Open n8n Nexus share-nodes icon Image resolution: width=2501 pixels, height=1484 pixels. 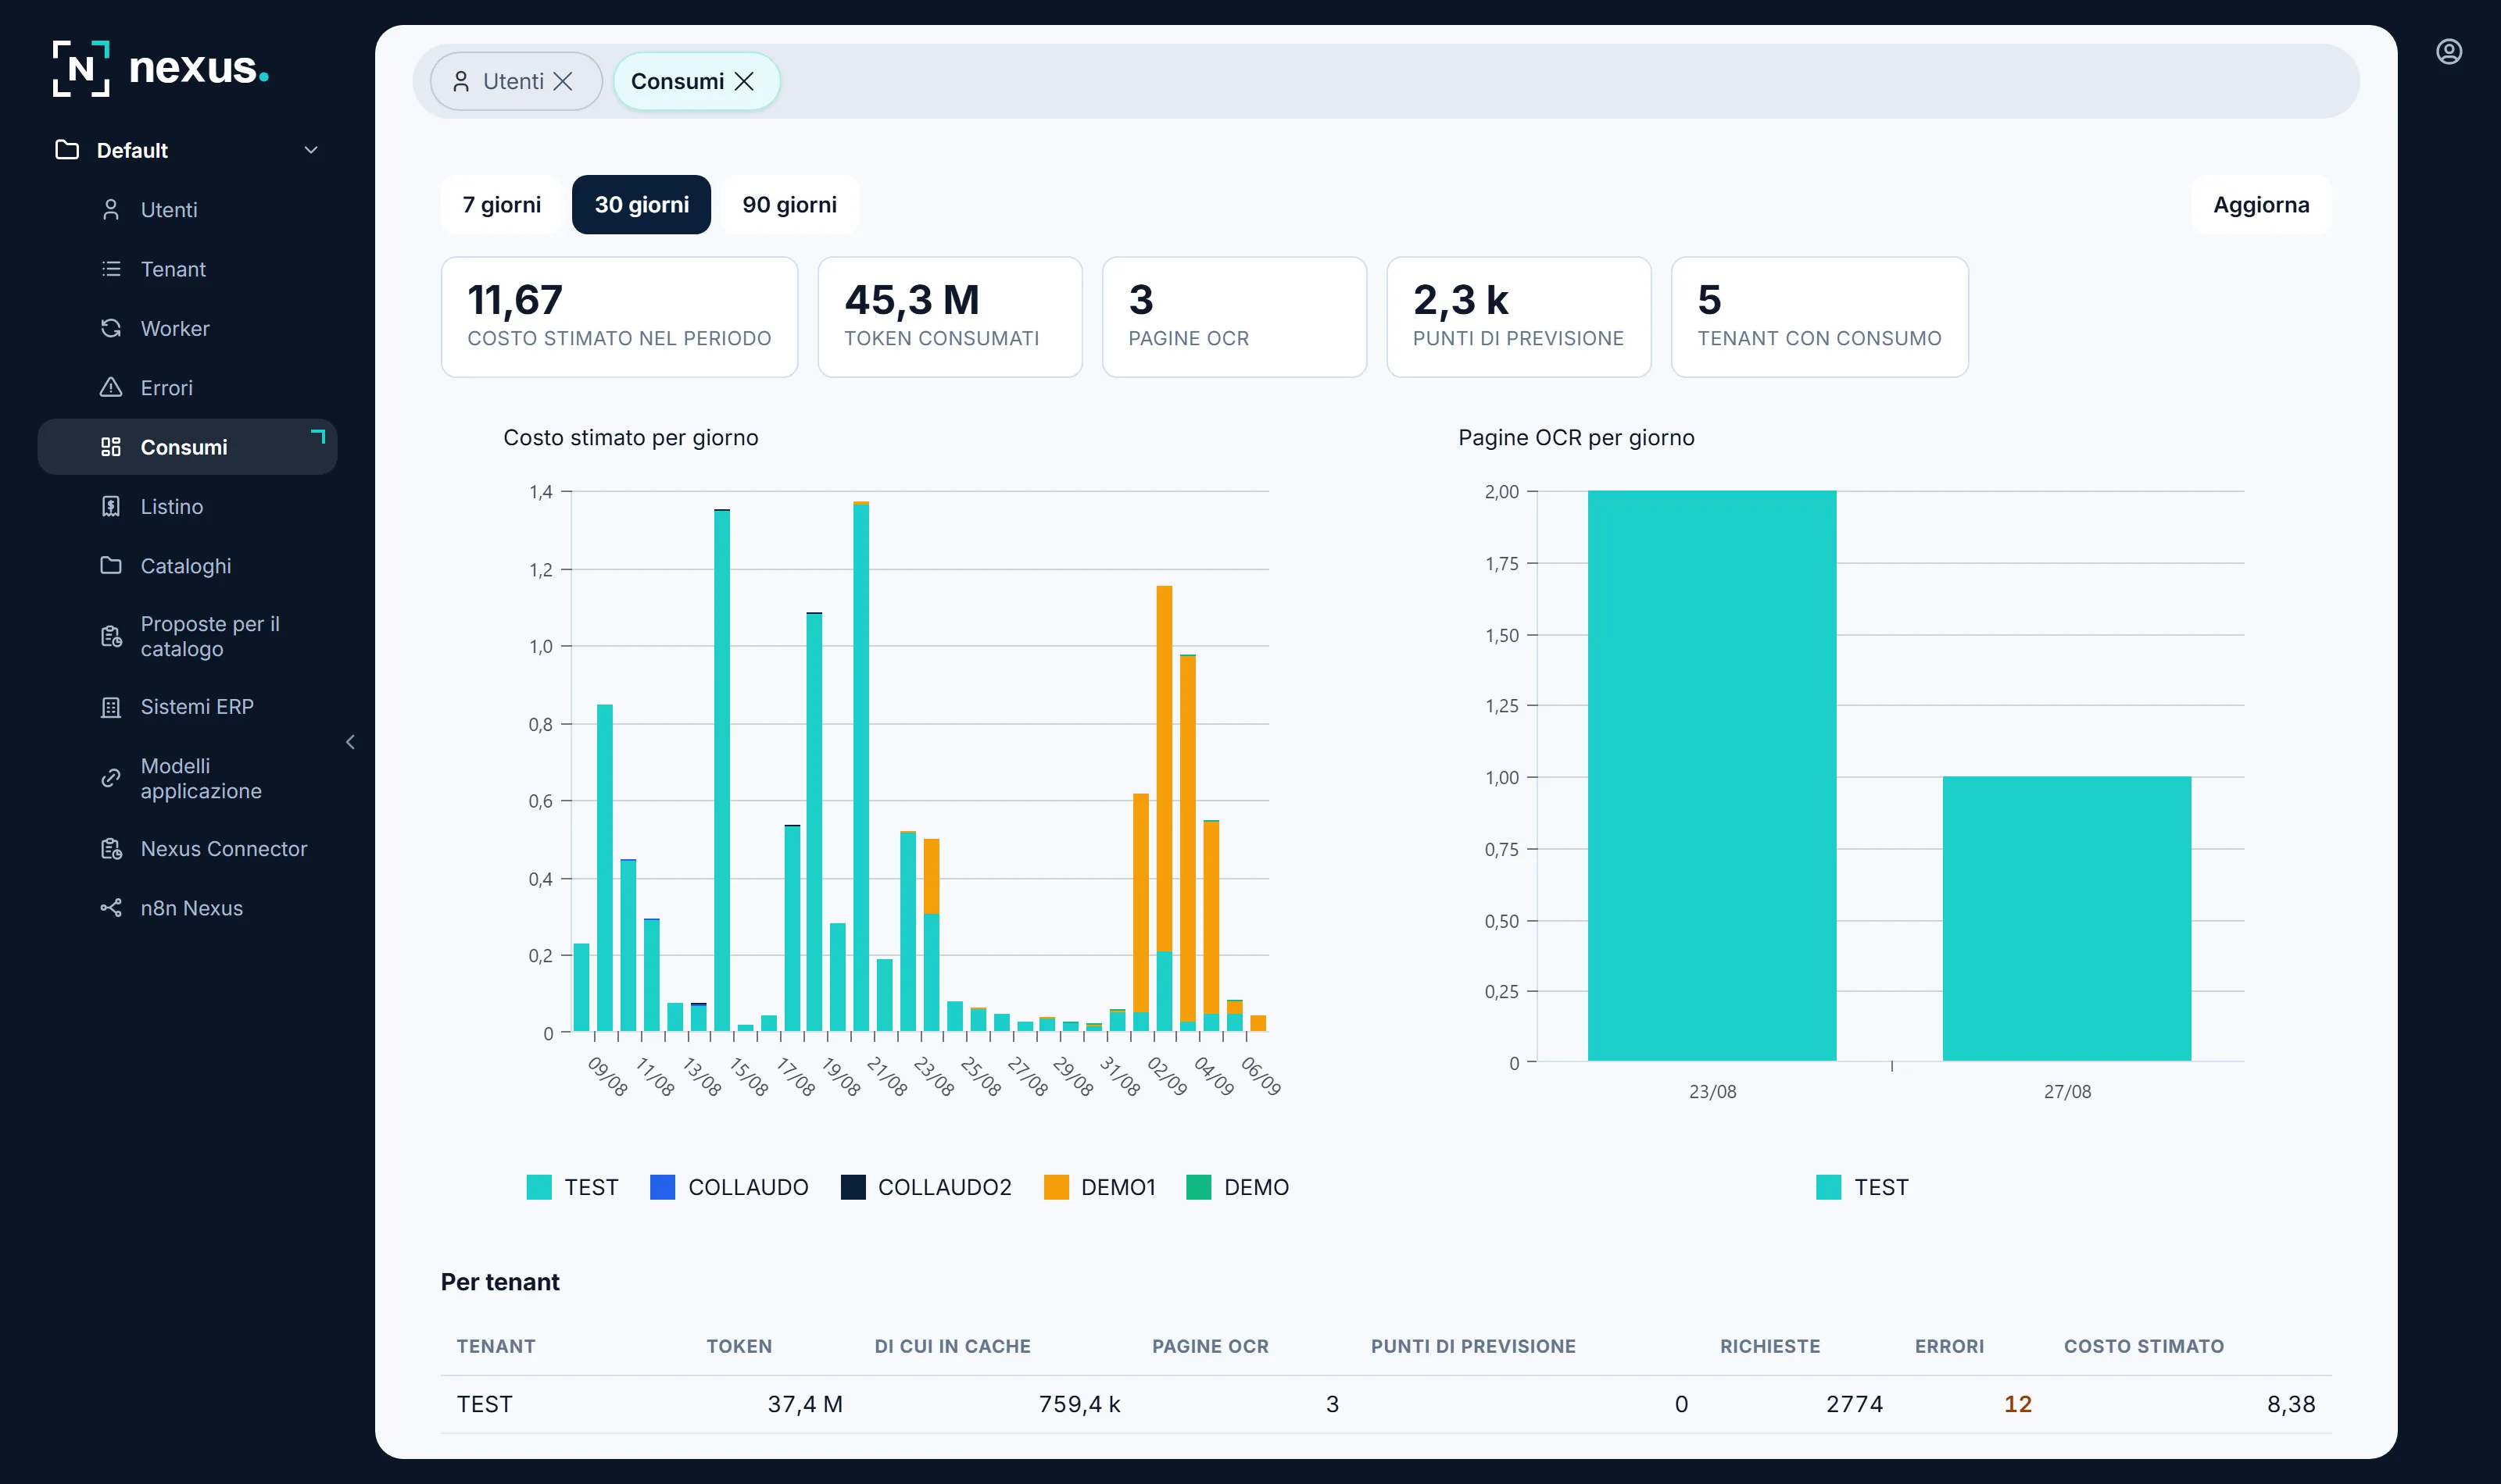coord(111,908)
